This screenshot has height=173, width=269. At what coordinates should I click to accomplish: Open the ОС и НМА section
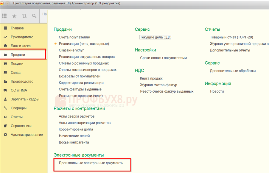tap(19, 90)
